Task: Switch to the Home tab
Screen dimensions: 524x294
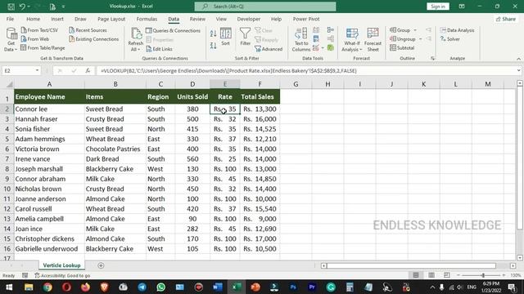Action: pyautogui.click(x=33, y=19)
